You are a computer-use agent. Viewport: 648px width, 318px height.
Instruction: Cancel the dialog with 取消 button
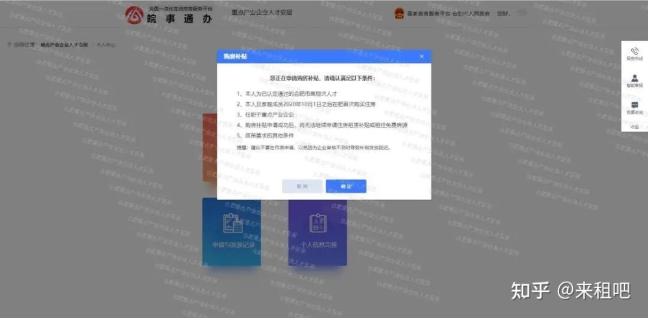[x=302, y=187]
